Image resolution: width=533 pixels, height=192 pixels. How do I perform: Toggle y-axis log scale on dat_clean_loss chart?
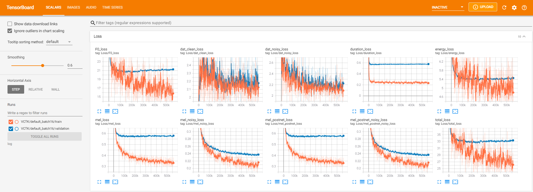(x=192, y=111)
